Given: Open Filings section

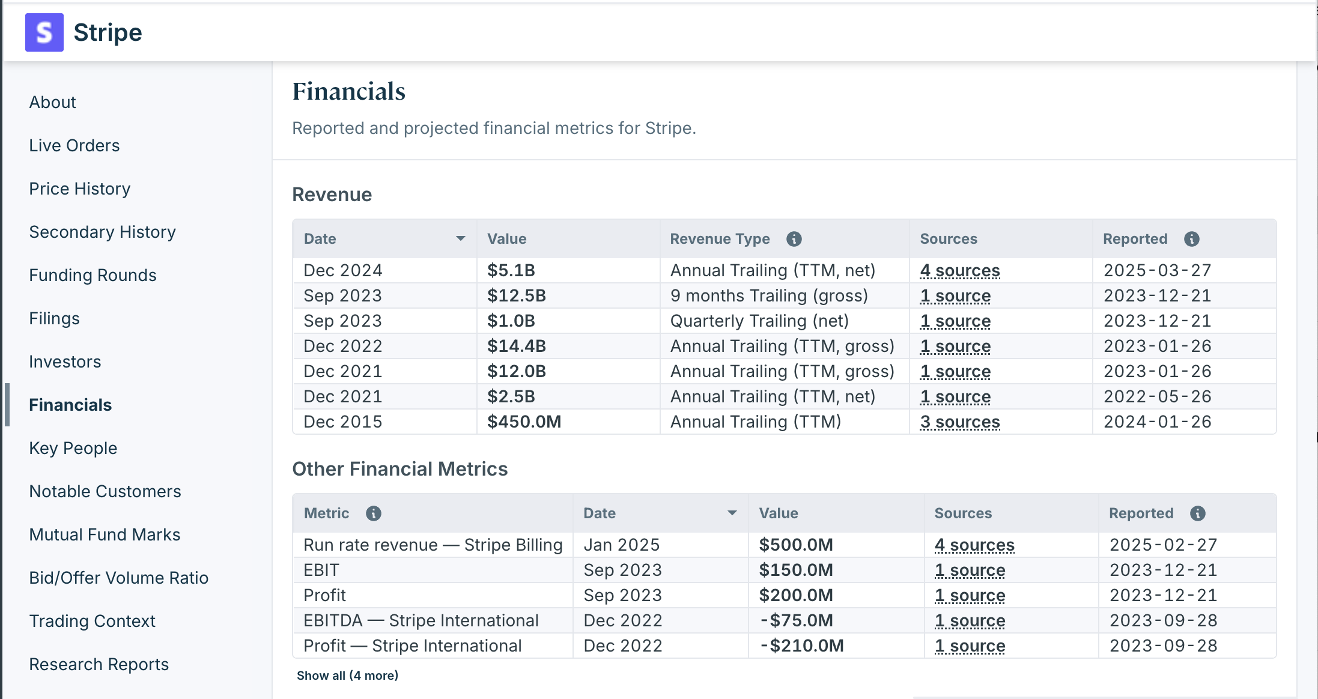Looking at the screenshot, I should 55,318.
